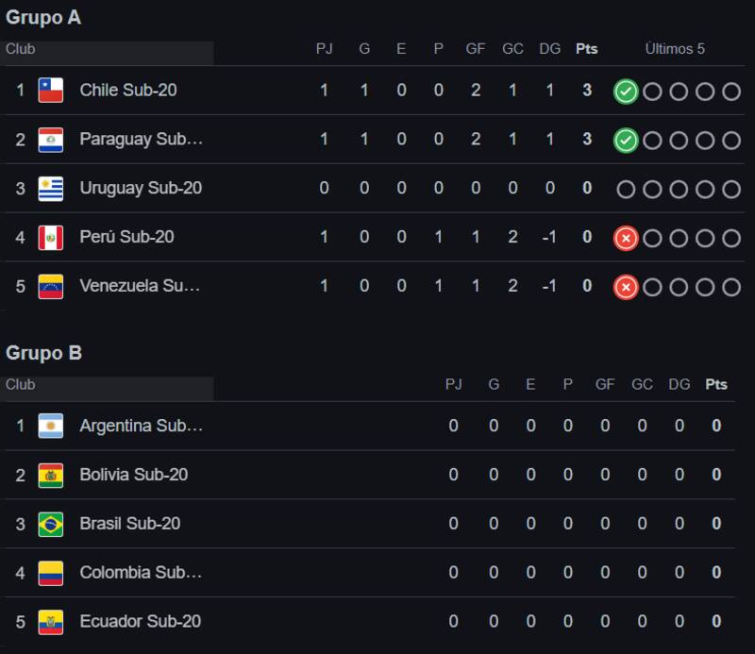Image resolution: width=755 pixels, height=654 pixels.
Task: Click Paraguay's green win result icon
Action: pyautogui.click(x=626, y=141)
